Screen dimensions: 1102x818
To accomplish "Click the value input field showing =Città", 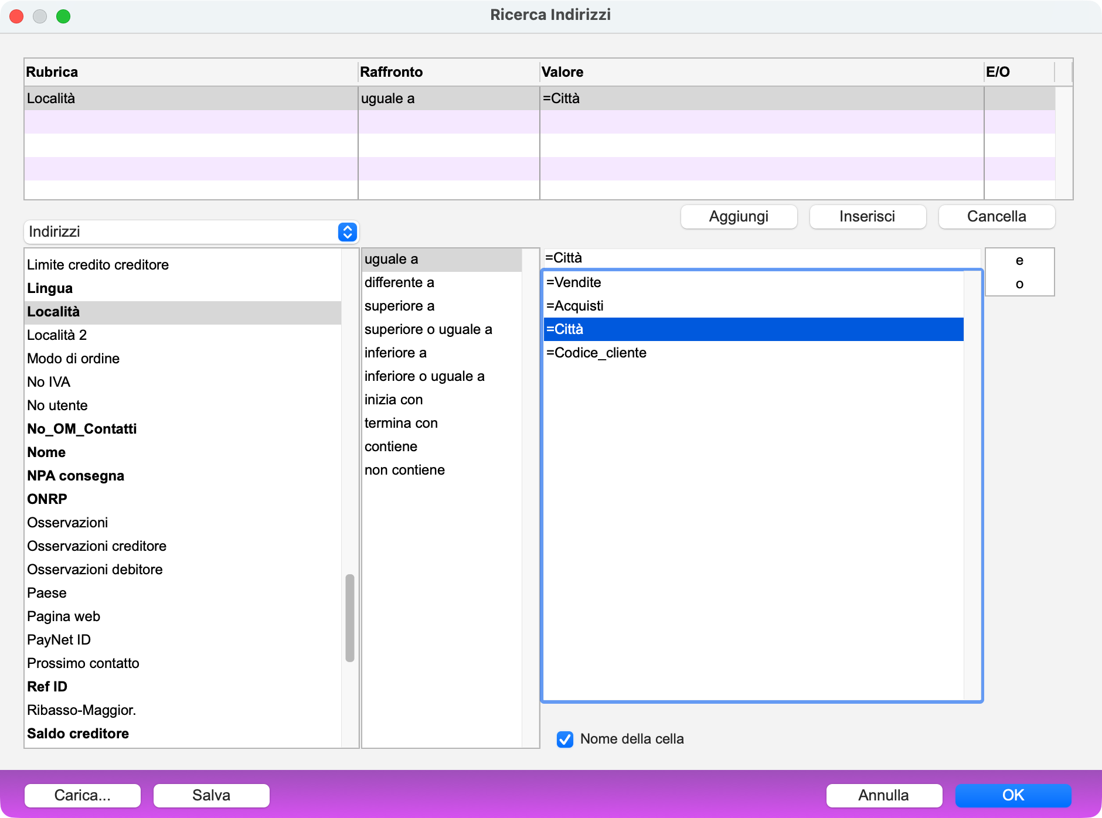I will [x=761, y=258].
